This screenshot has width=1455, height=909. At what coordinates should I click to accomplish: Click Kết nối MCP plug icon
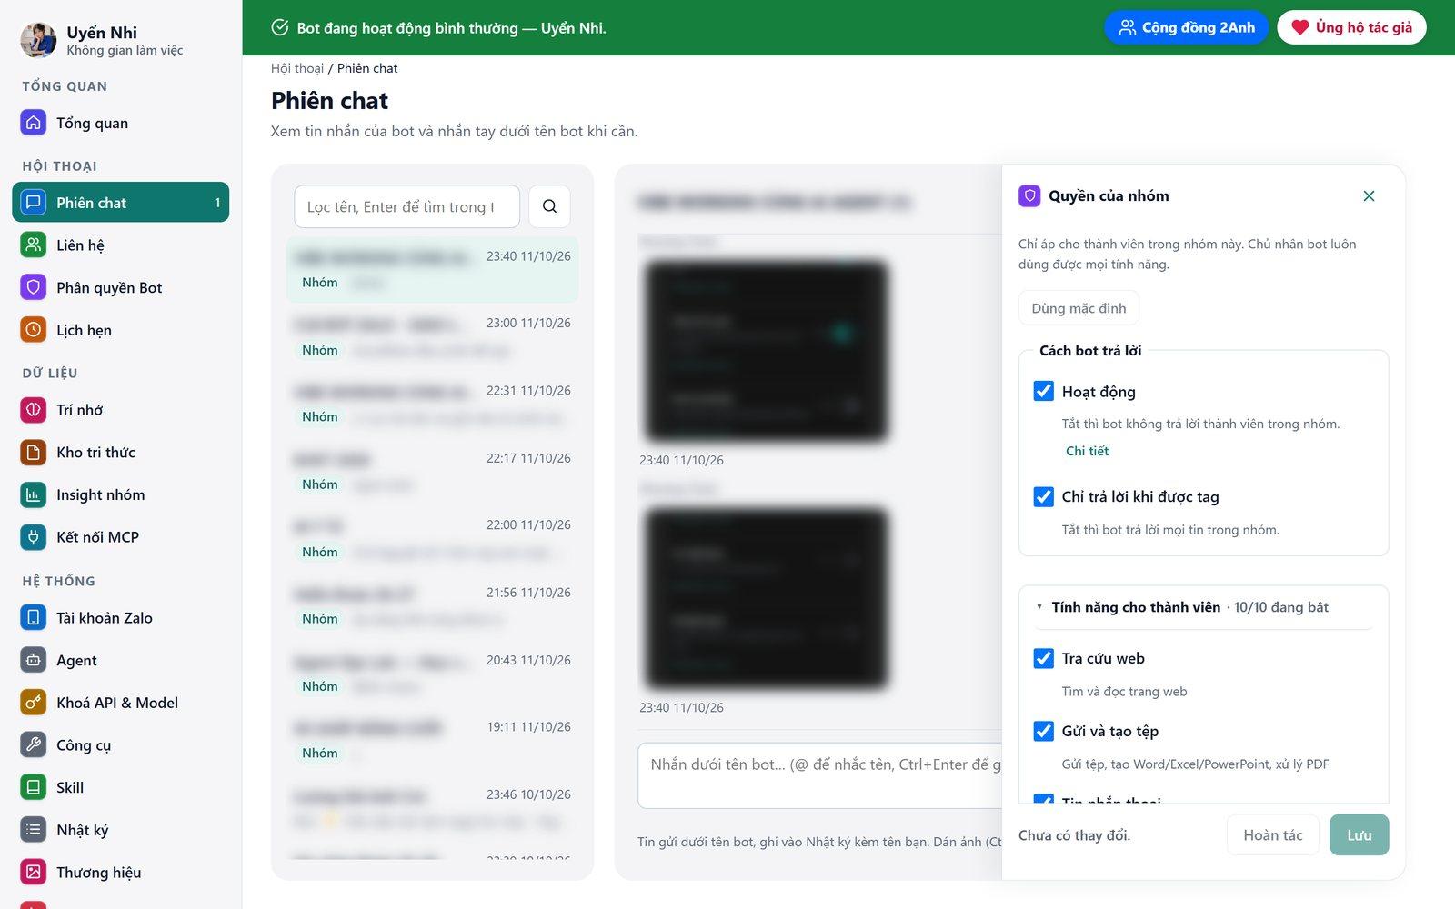(x=34, y=537)
